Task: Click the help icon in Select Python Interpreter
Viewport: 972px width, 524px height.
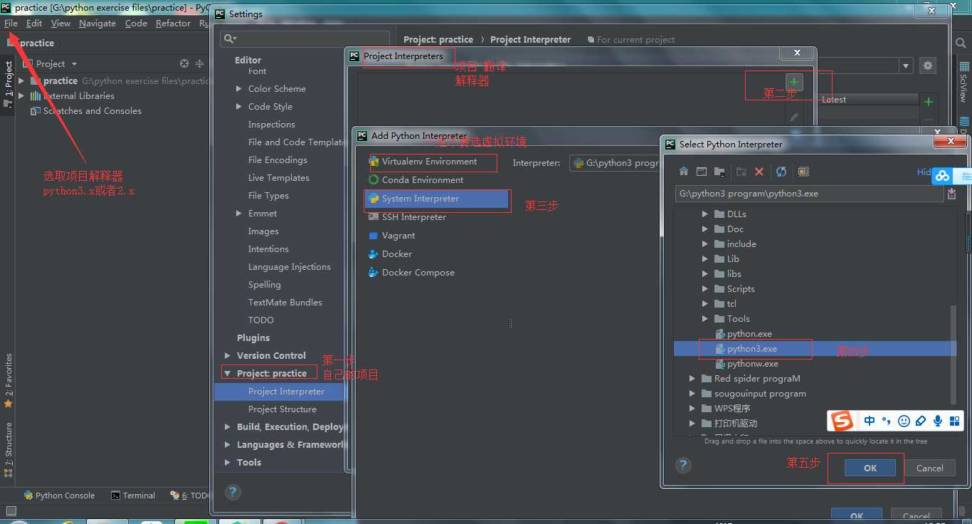Action: click(683, 465)
